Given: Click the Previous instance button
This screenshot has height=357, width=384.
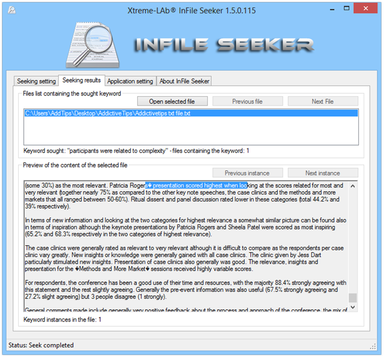Looking at the screenshot, I should click(247, 173).
